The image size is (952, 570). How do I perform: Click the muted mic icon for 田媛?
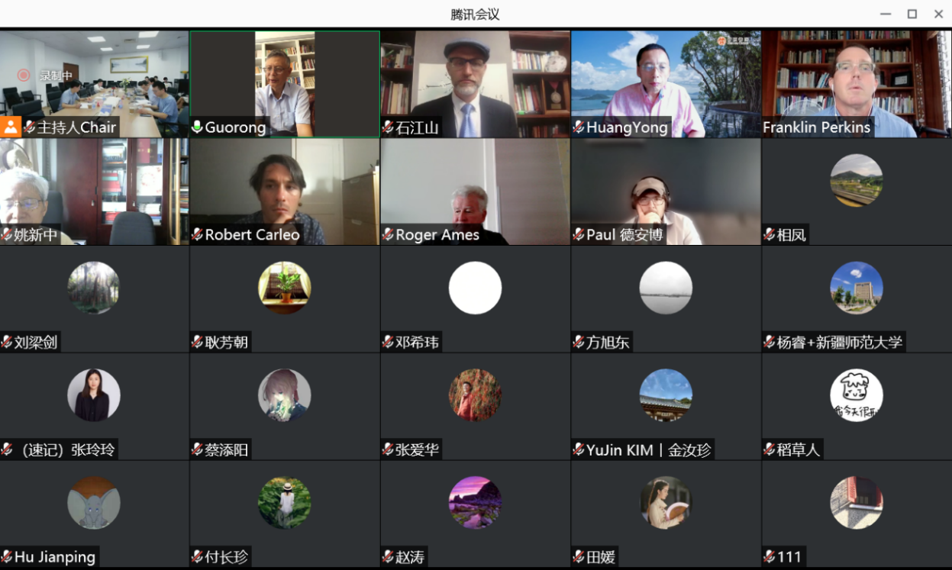point(579,557)
